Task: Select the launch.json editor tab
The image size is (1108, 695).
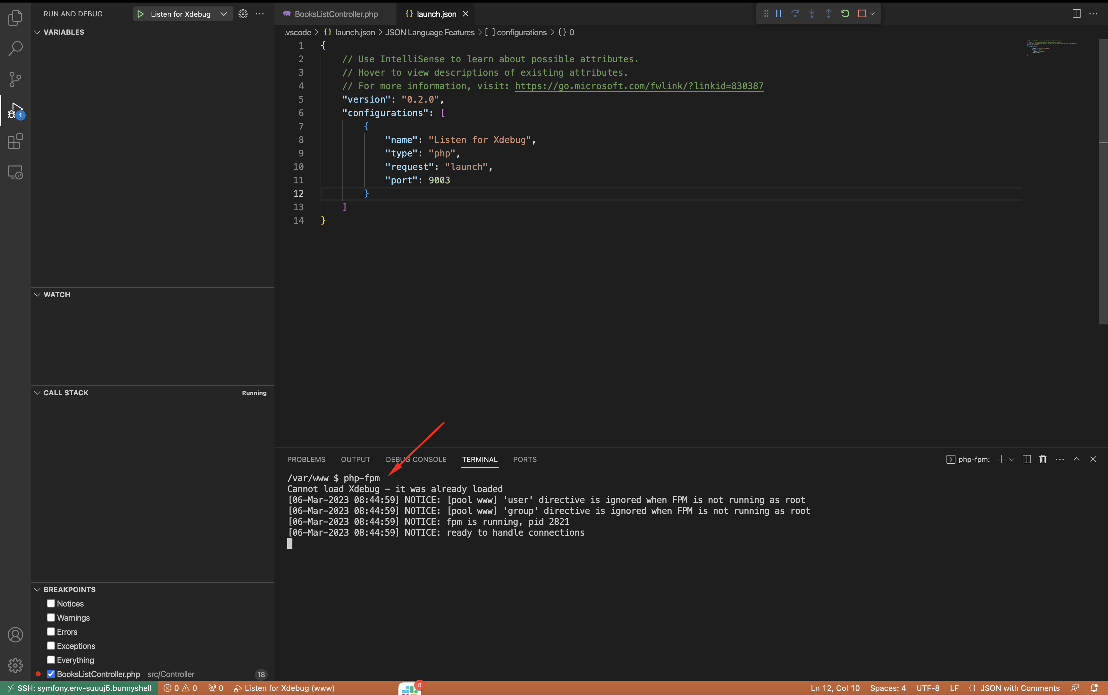Action: (436, 14)
